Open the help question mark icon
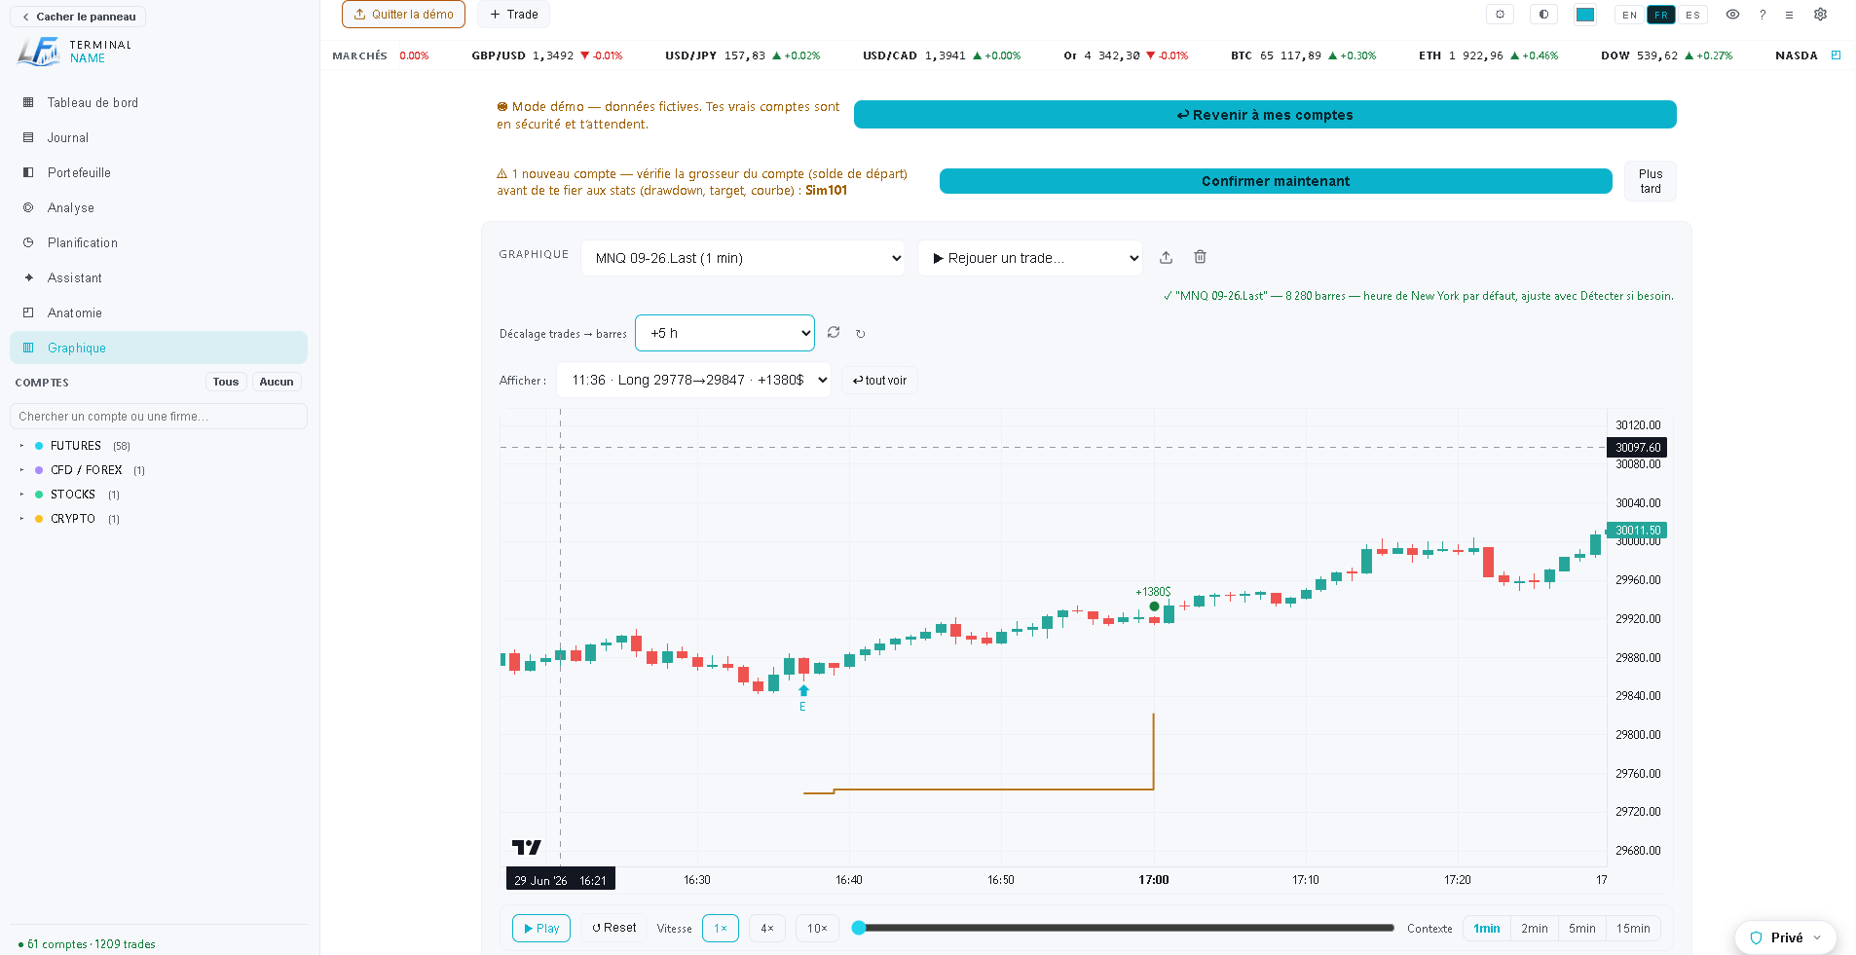The width and height of the screenshot is (1856, 955). pyautogui.click(x=1763, y=15)
